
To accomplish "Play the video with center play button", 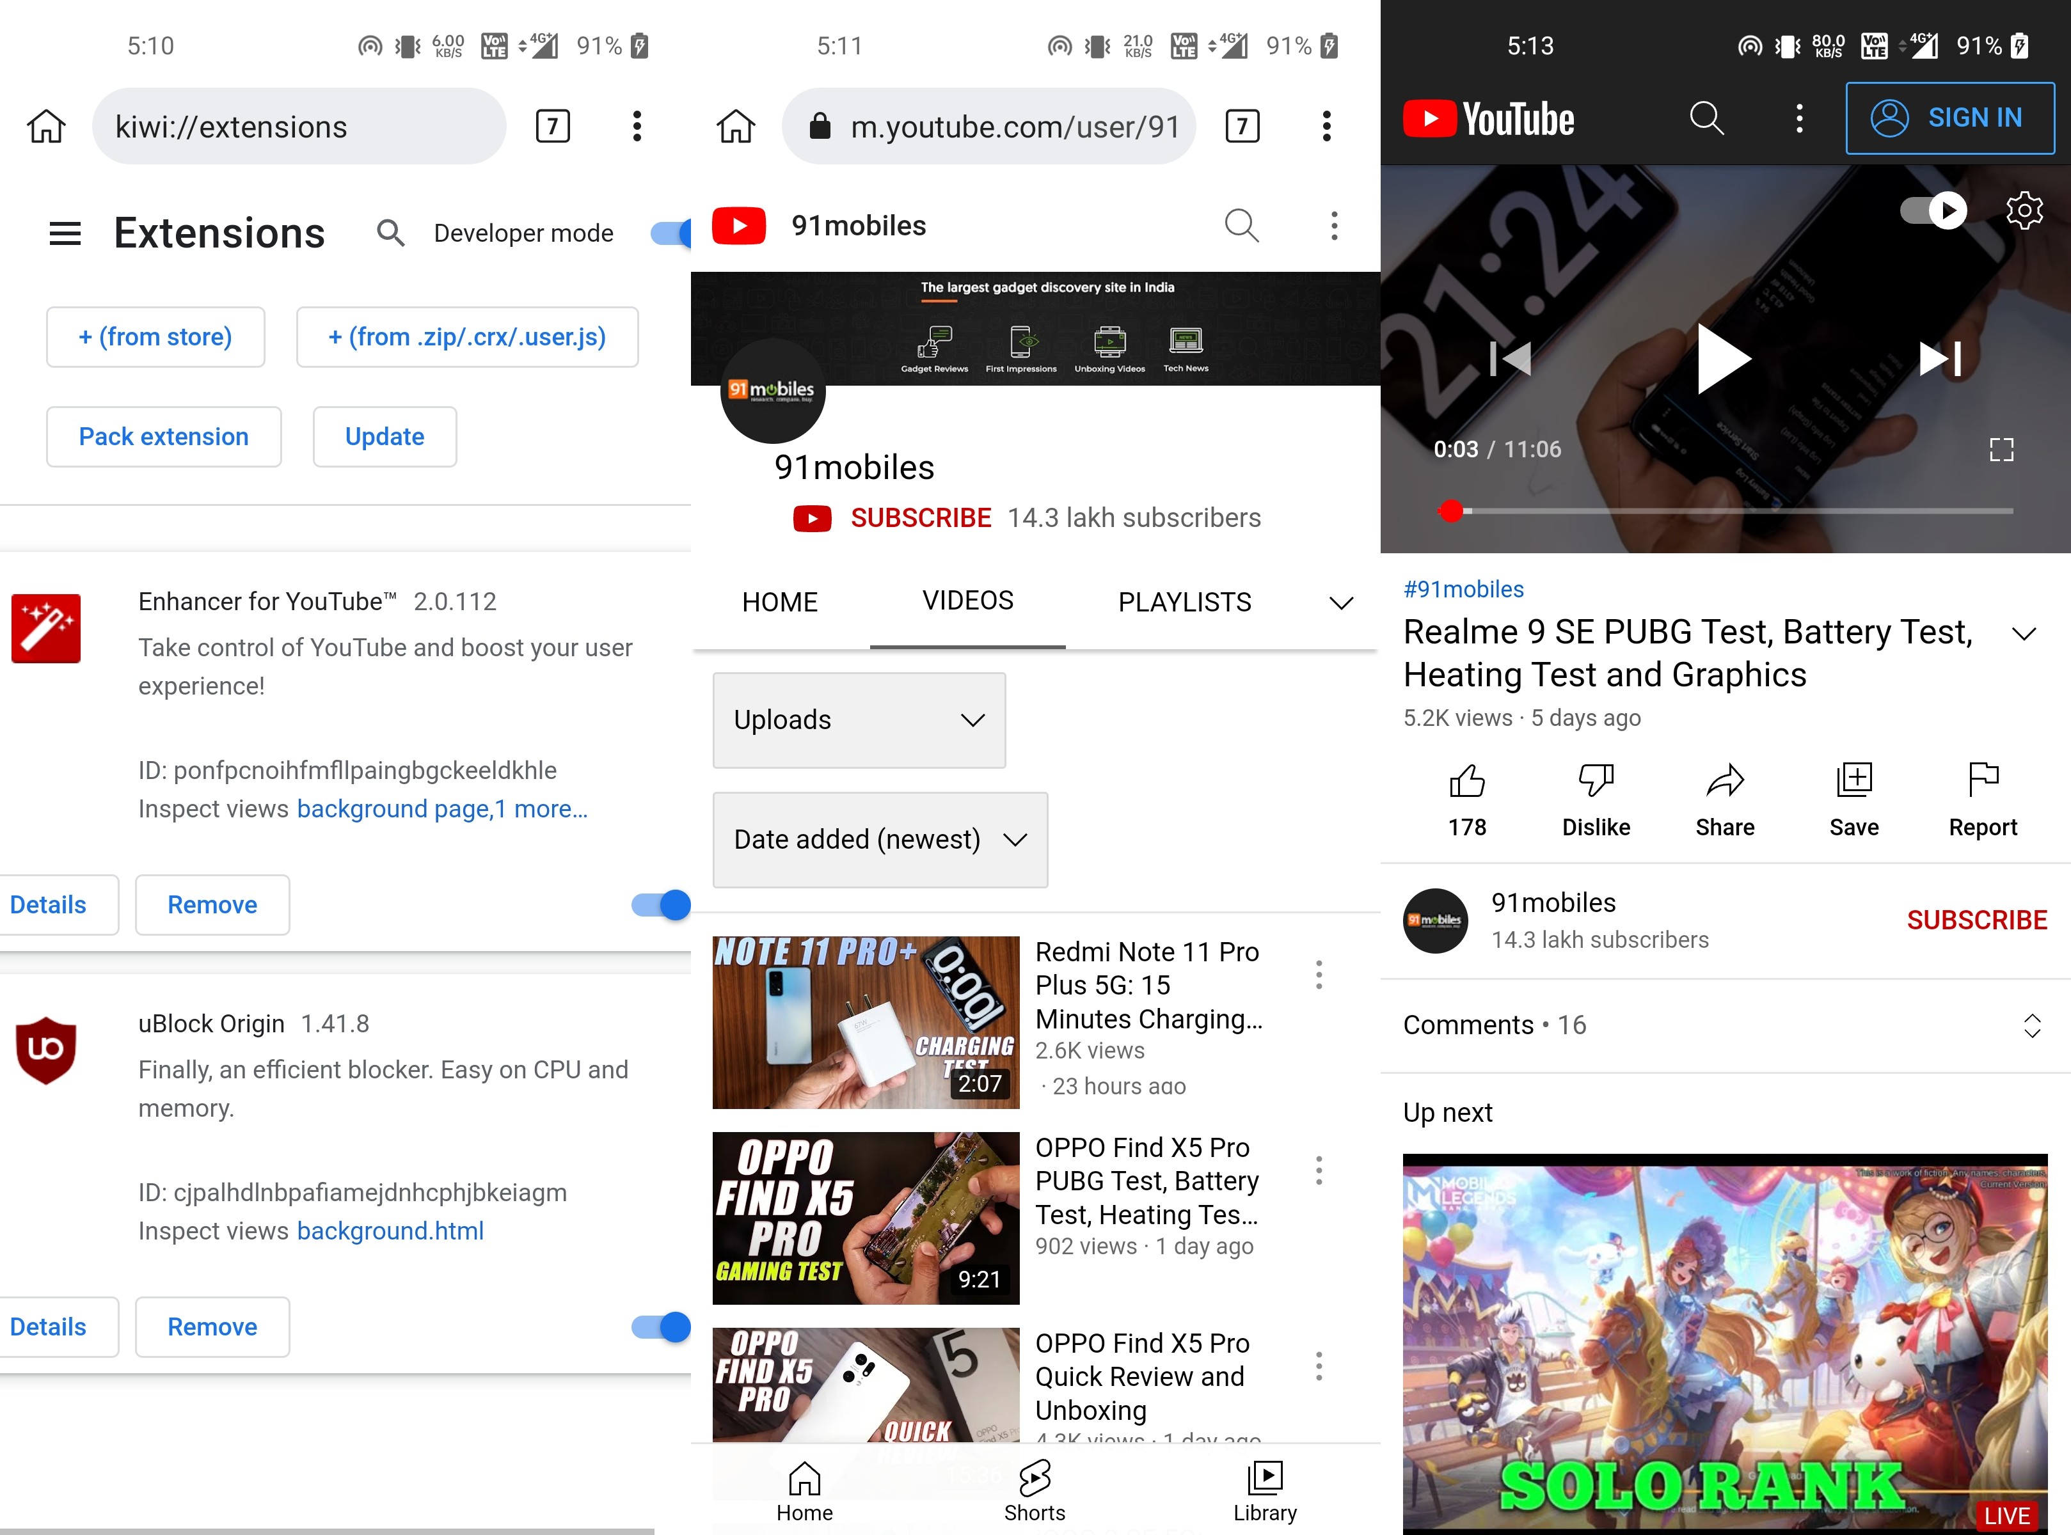I will [x=1724, y=358].
